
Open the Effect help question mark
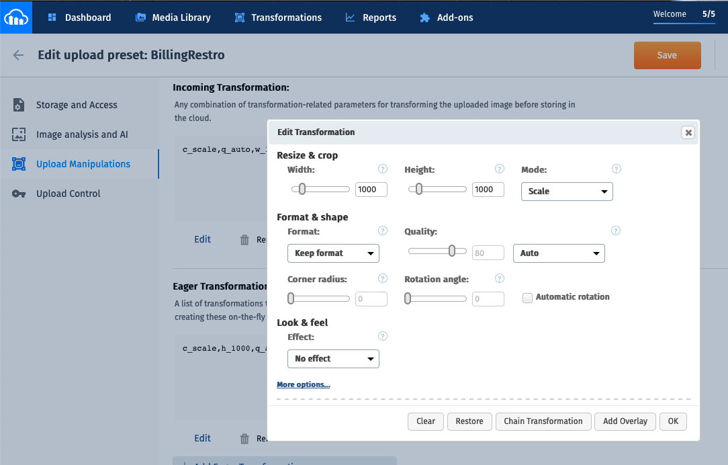(383, 337)
